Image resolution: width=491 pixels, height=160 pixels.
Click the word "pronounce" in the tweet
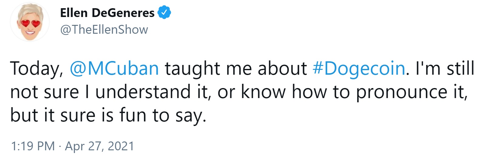402,92
